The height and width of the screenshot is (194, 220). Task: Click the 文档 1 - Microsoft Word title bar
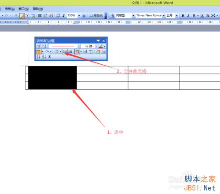click(110, 3)
